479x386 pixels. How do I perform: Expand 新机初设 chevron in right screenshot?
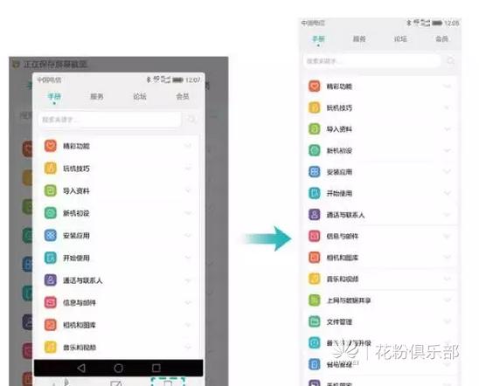pyautogui.click(x=448, y=150)
